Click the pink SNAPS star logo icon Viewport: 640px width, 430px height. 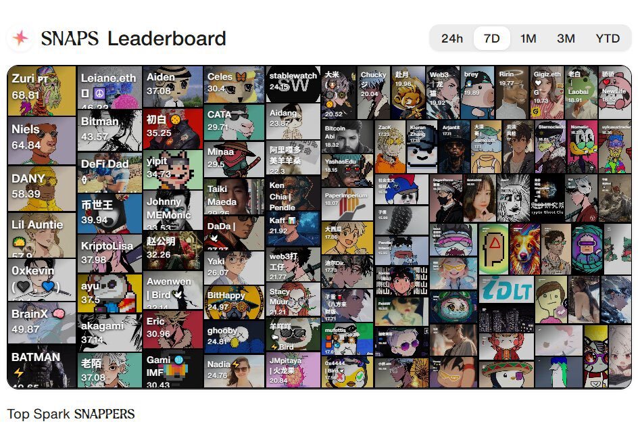[x=20, y=38]
